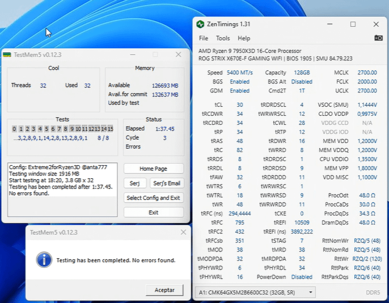Click the Exit button in TestMem5
This screenshot has width=389, height=303.
tap(154, 212)
